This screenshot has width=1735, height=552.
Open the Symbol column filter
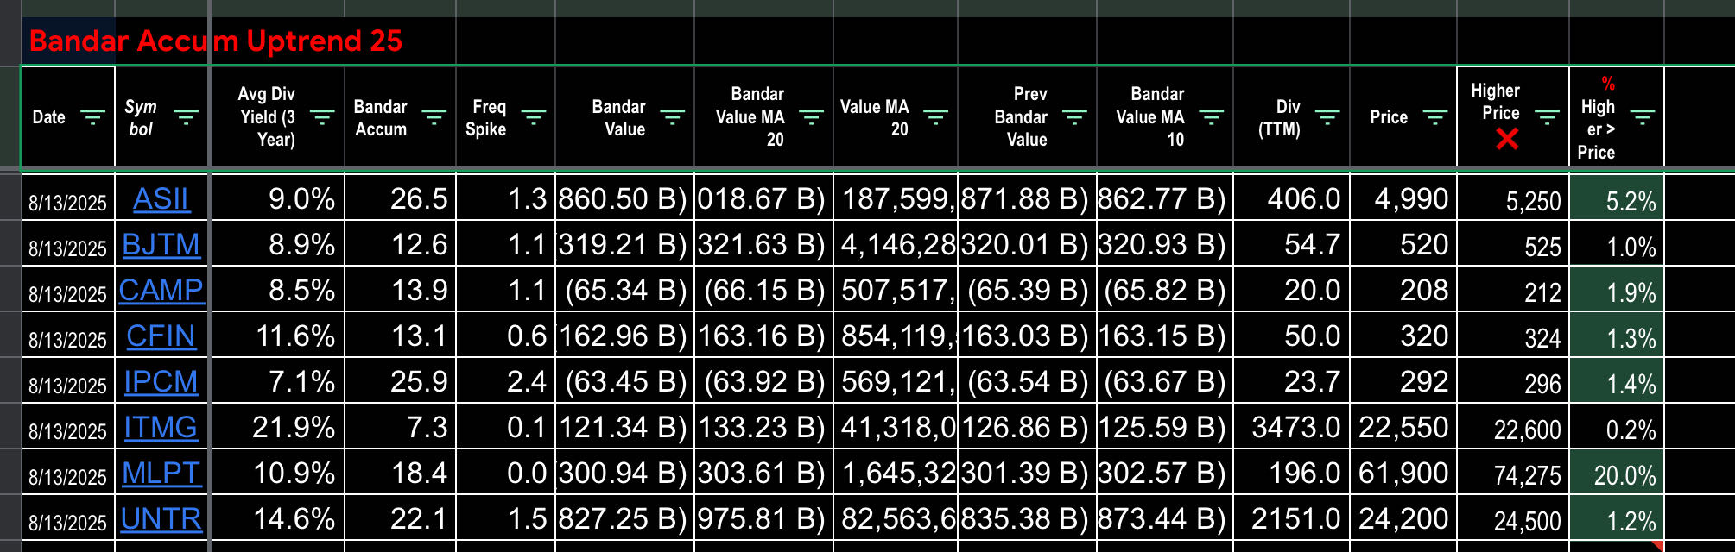pos(186,117)
